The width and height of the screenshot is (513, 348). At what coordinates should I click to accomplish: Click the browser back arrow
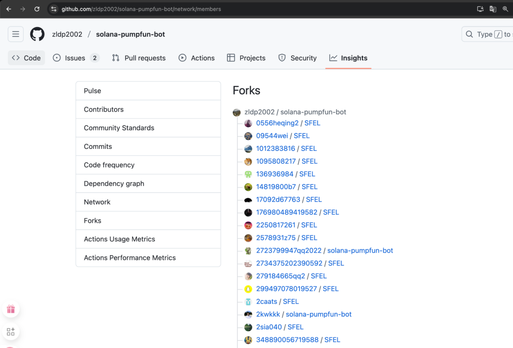coord(9,9)
